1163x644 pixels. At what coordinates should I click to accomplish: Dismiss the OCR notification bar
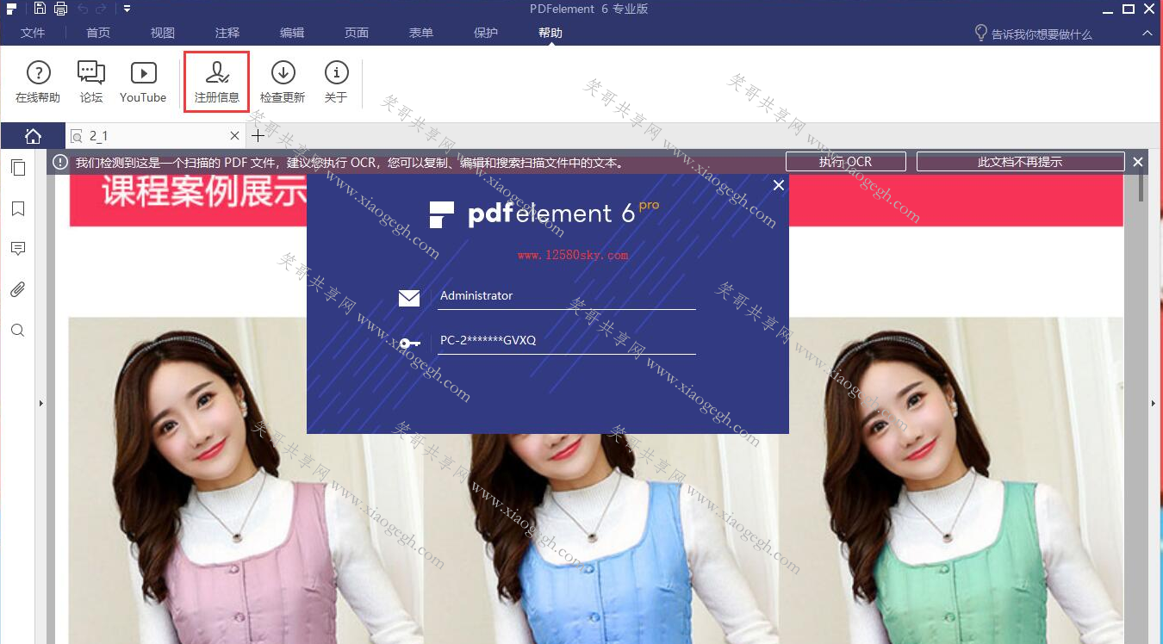[1138, 162]
